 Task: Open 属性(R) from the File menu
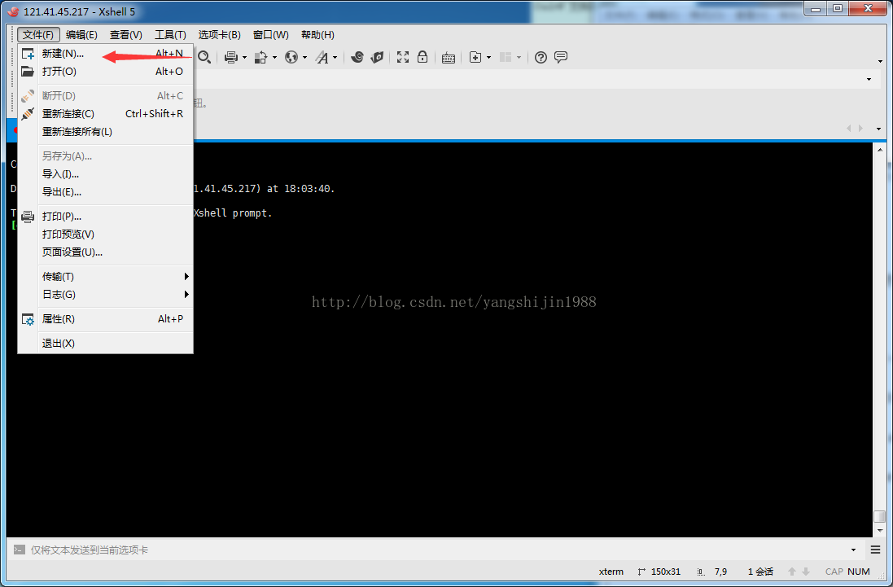tap(106, 319)
